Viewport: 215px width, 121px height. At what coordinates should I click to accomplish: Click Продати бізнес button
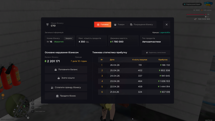[x=66, y=96]
